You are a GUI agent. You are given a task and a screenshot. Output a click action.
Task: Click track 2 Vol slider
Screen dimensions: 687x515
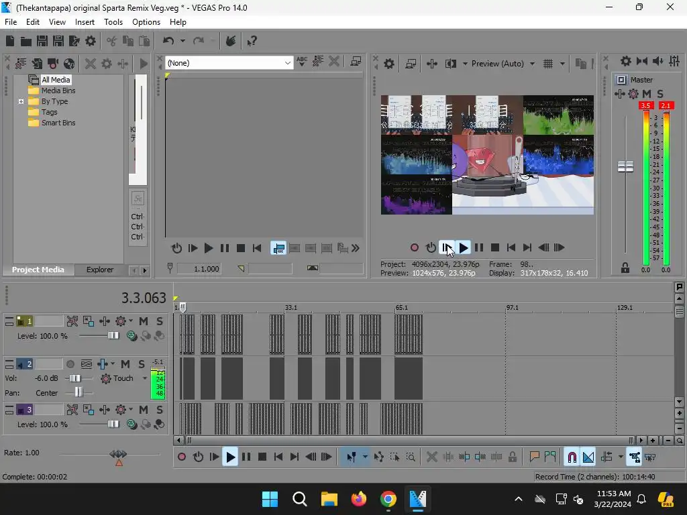pos(75,378)
